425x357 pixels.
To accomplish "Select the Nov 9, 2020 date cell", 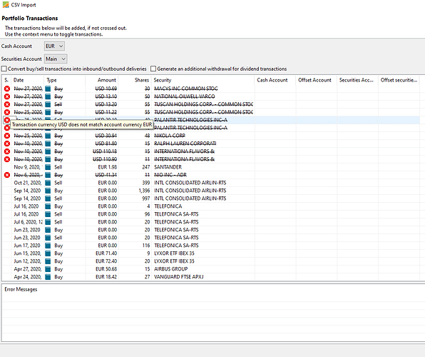I will click(27, 167).
